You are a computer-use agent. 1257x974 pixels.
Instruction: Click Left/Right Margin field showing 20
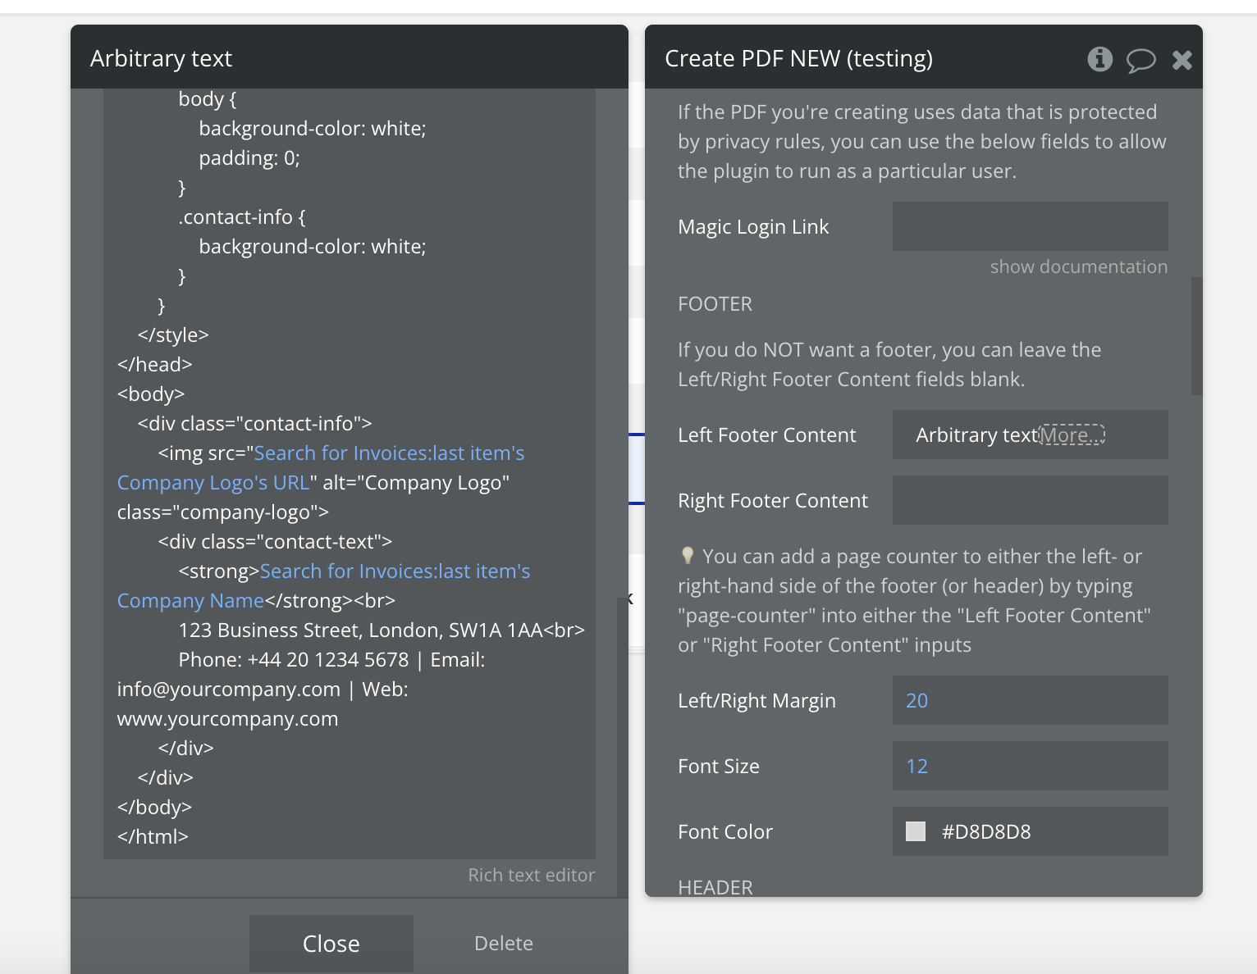click(x=1030, y=700)
